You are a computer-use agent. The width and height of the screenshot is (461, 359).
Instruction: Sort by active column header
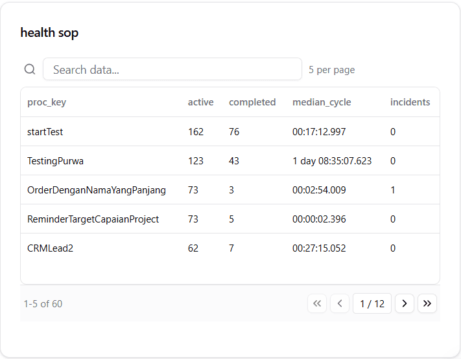tap(200, 102)
